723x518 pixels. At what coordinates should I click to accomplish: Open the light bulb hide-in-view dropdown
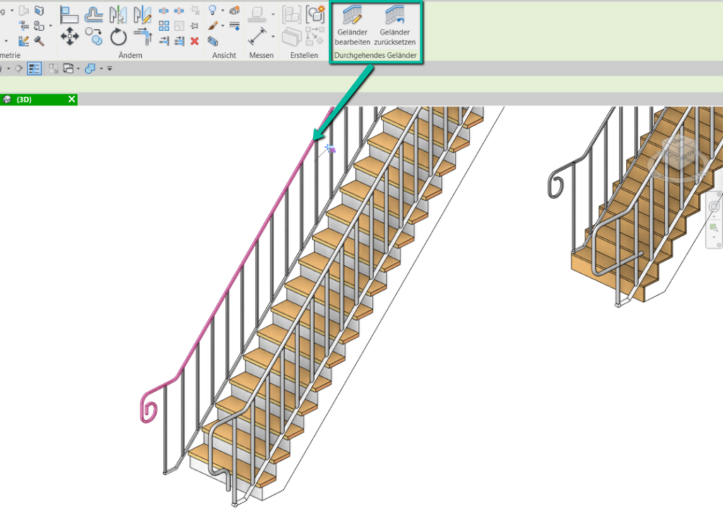tap(222, 11)
